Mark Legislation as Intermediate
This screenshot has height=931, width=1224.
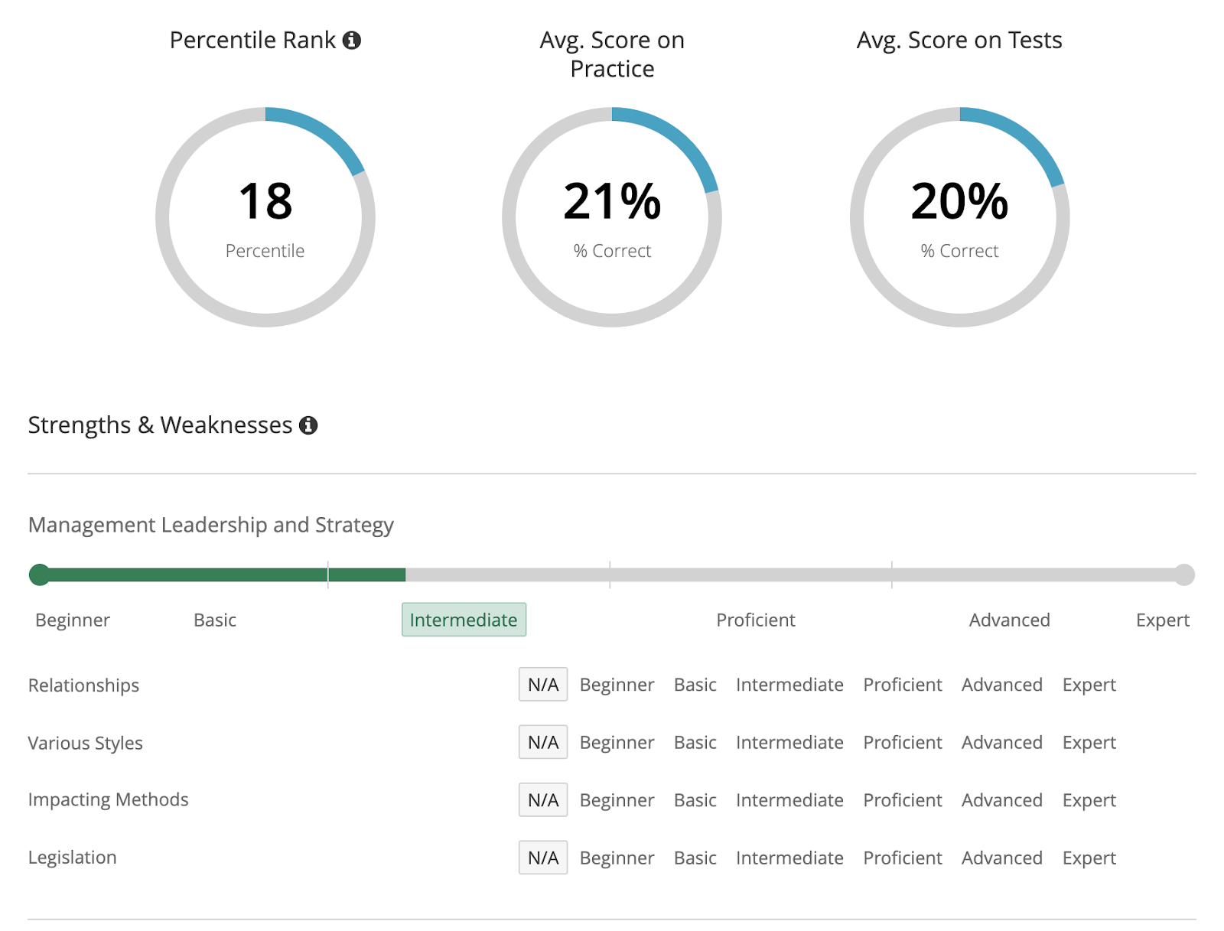click(x=789, y=858)
